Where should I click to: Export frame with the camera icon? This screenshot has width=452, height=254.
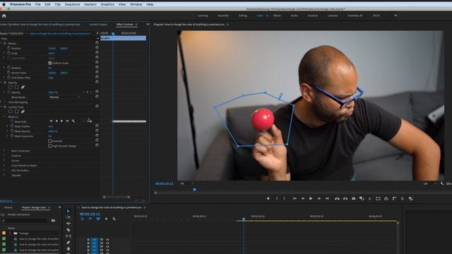[353, 198]
